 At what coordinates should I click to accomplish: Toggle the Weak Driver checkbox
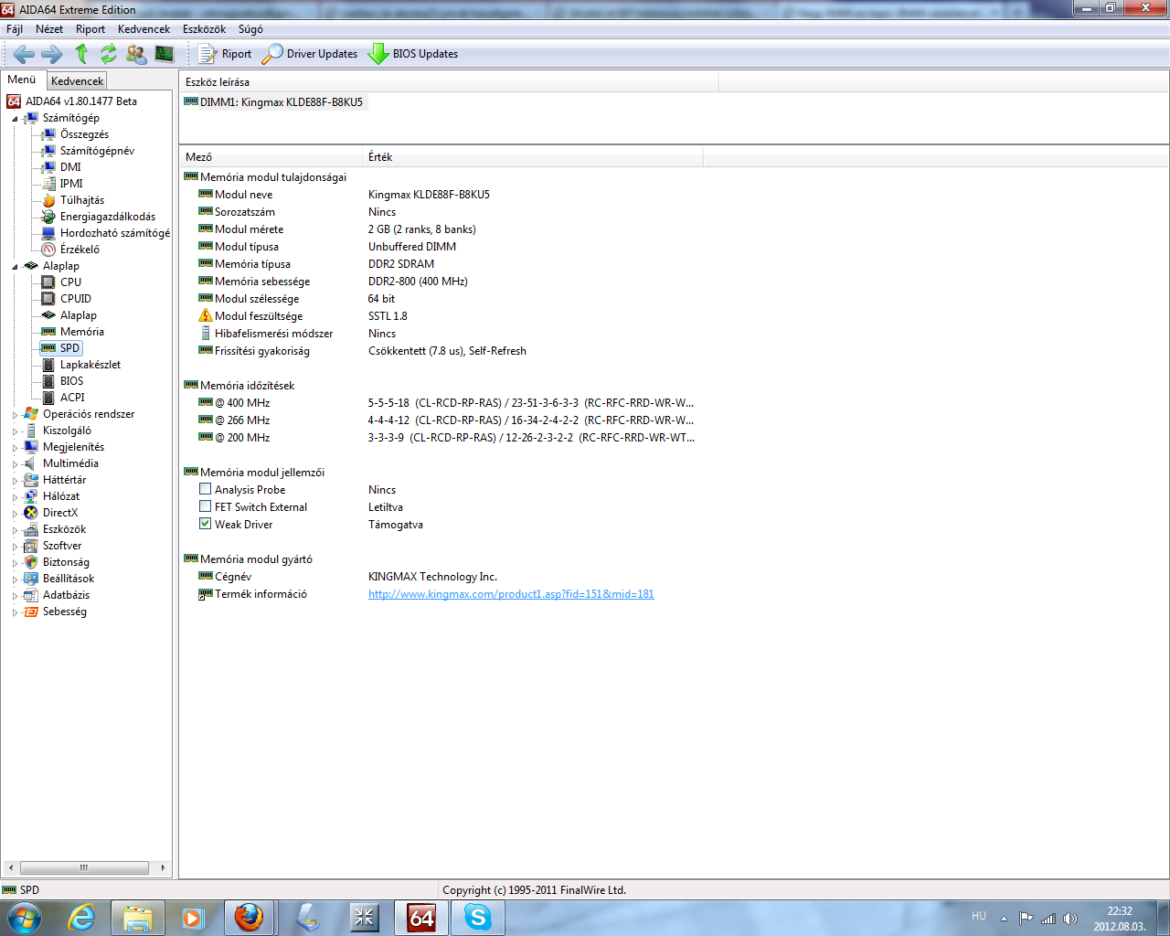coord(206,524)
